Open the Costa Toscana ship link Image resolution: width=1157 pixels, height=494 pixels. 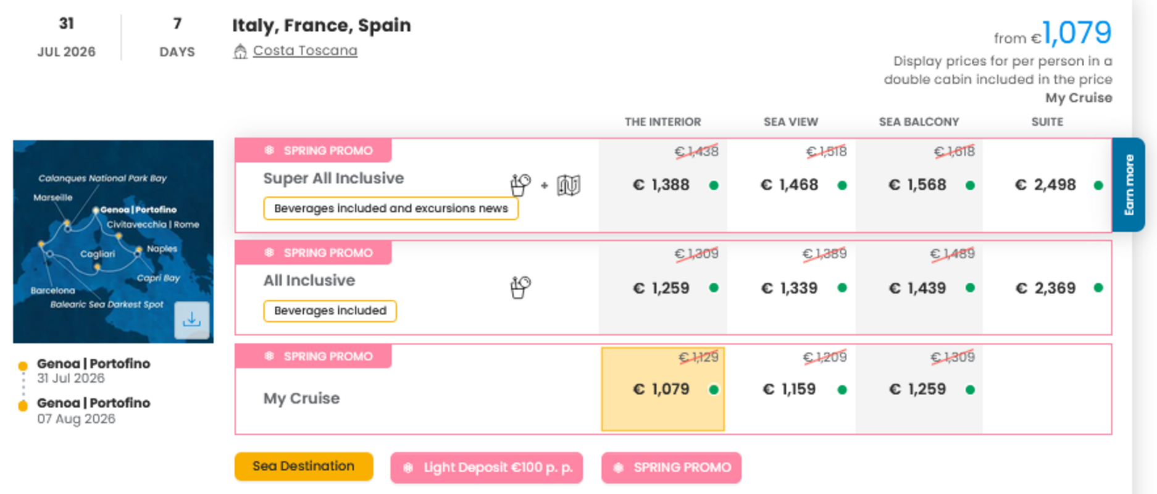305,51
